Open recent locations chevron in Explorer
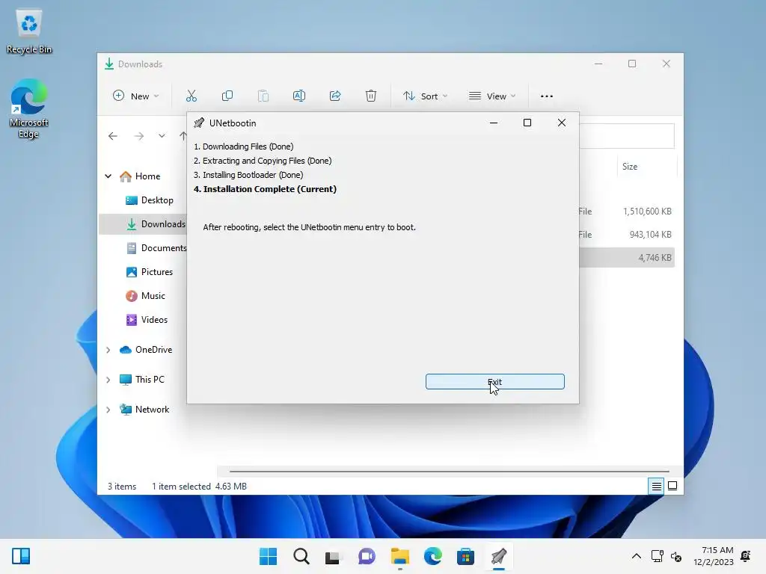 click(162, 136)
